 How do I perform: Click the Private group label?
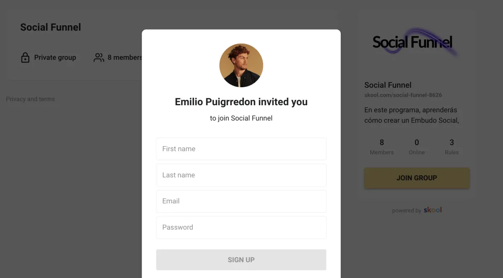[55, 57]
